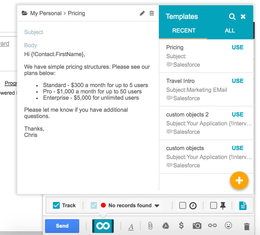
Task: Switch to the ALL templates tab
Action: tap(230, 31)
